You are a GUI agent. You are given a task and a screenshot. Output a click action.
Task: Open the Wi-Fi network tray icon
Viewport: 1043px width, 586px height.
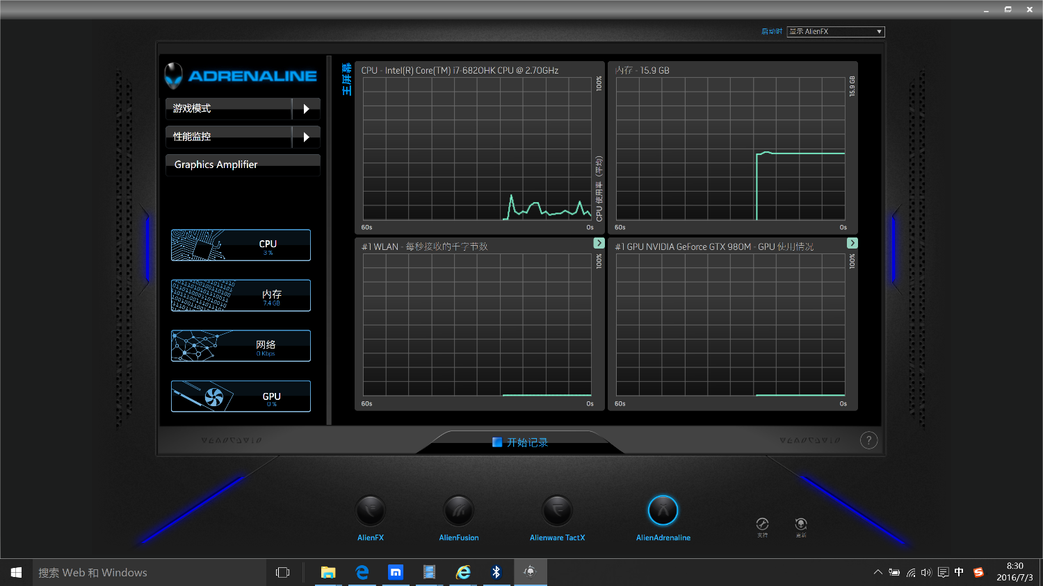[911, 572]
